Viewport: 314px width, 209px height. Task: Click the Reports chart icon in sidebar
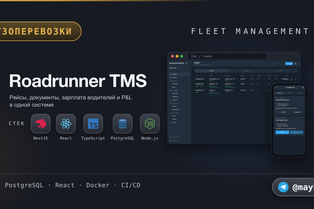171,100
